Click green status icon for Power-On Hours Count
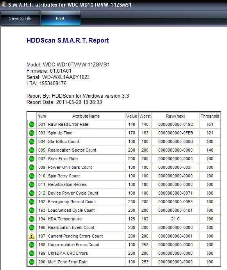Viewport: 227px width, 270px height. [32, 167]
